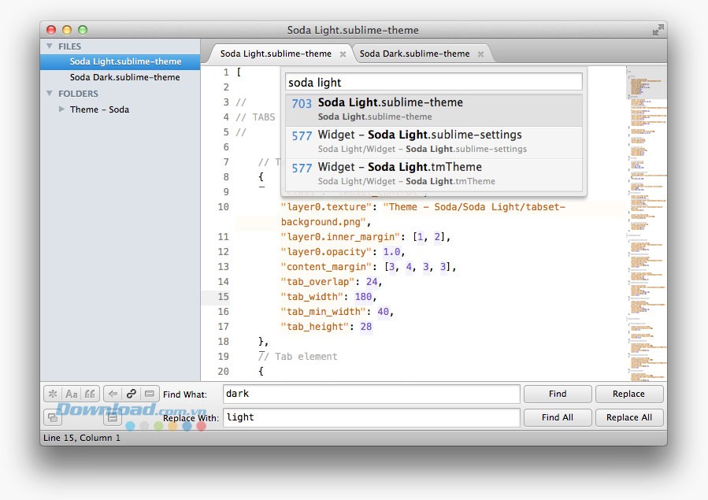Viewport: 708px width, 500px height.
Task: Expand the Theme - Soda folder
Action: click(62, 109)
